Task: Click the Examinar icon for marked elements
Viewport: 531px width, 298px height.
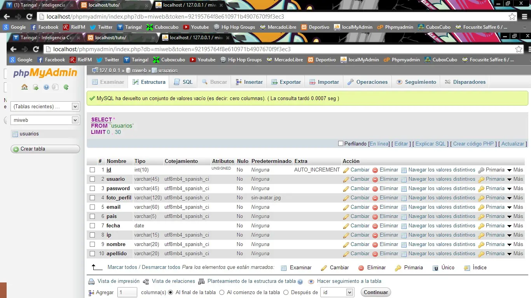Action: click(x=284, y=268)
